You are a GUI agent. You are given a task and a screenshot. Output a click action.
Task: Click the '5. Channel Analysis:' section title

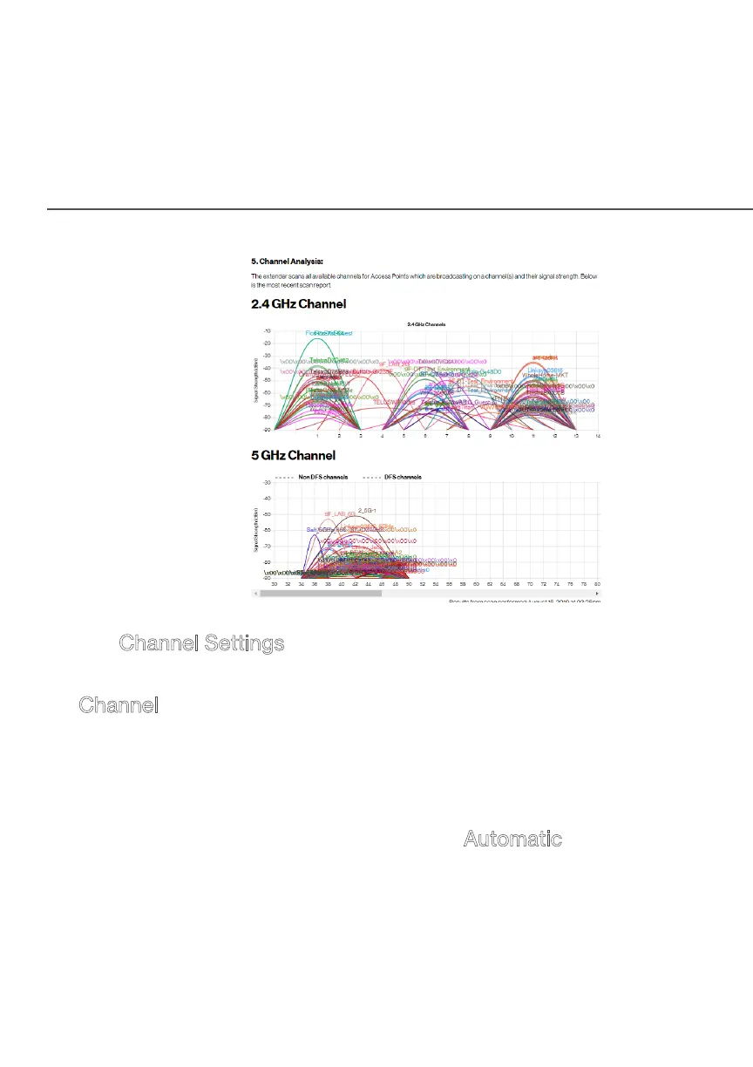[287, 261]
